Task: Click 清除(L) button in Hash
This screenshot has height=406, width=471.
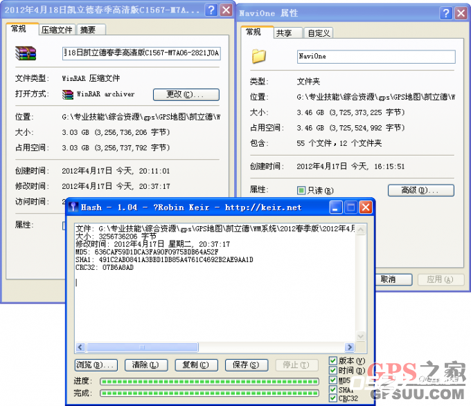Action: 146,365
